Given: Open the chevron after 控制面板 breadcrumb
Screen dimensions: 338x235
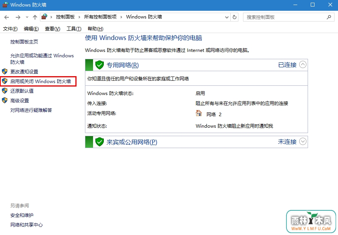Looking at the screenshot, I should [79, 17].
